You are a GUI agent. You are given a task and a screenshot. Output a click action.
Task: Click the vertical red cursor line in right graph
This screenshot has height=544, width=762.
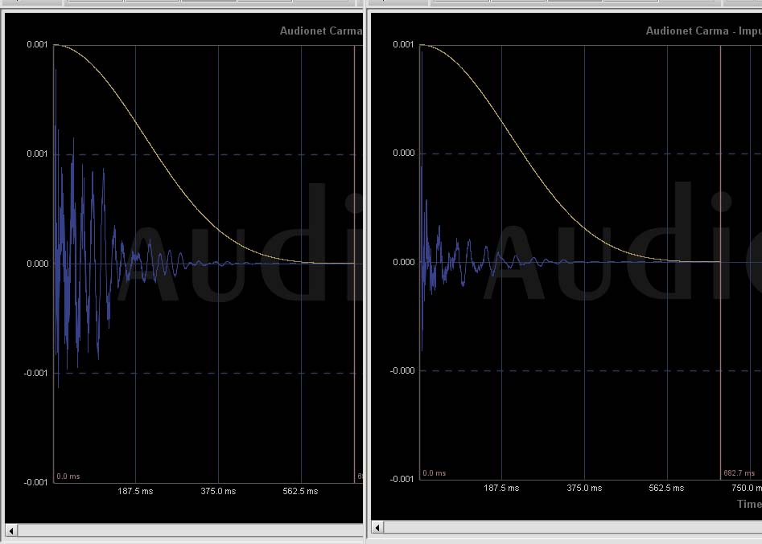(x=720, y=241)
